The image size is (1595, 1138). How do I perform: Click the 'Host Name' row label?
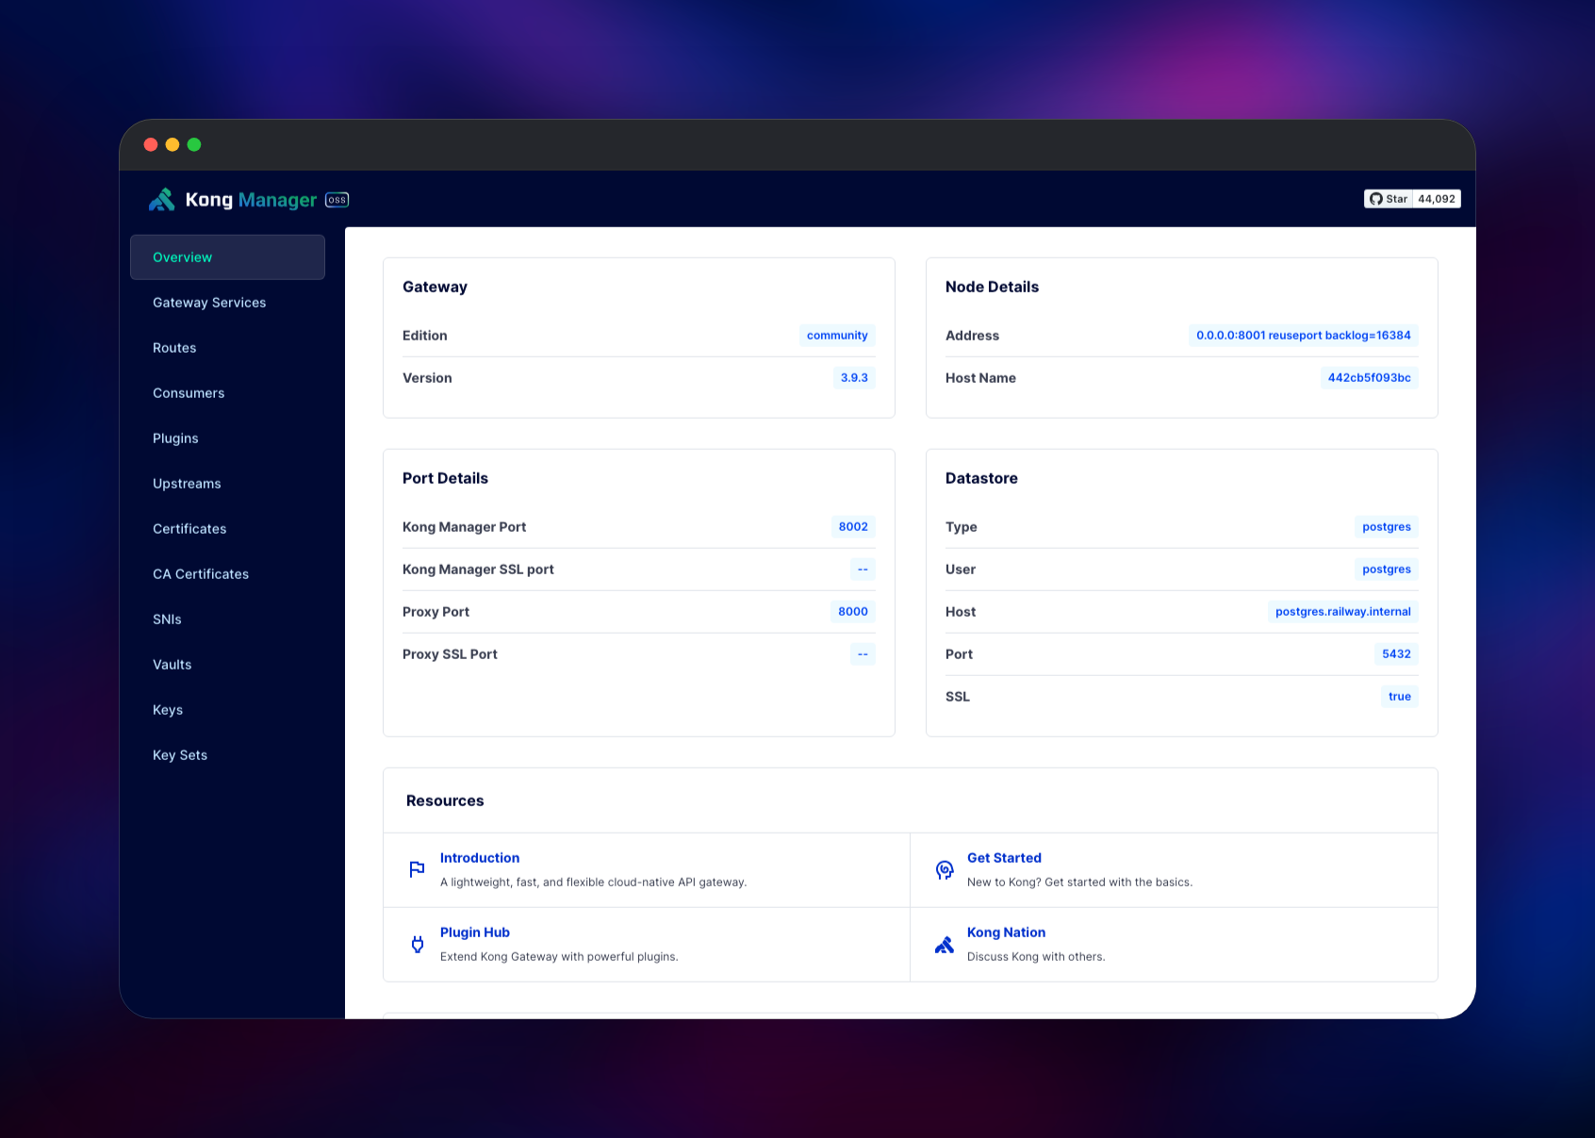[x=980, y=378]
